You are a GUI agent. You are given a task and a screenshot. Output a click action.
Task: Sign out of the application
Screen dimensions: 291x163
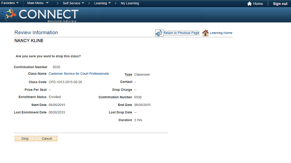click(280, 4)
